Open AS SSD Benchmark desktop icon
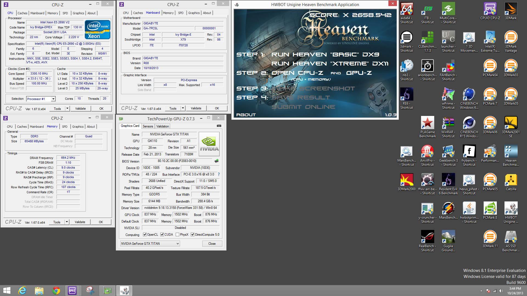The height and width of the screenshot is (296, 527). [511, 241]
